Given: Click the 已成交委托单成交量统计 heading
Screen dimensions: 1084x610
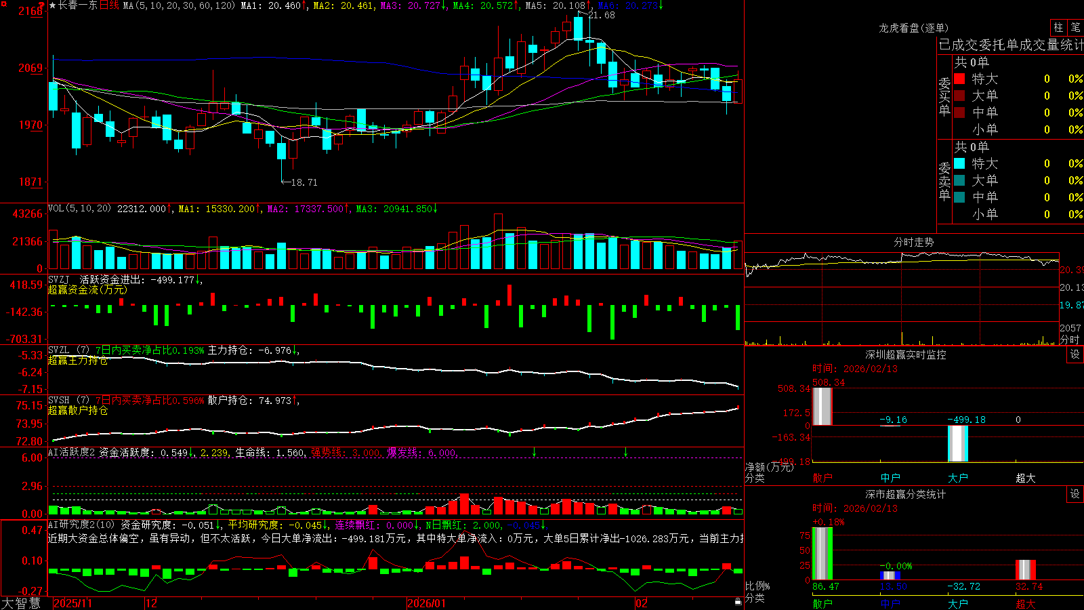Looking at the screenshot, I should tap(1011, 45).
